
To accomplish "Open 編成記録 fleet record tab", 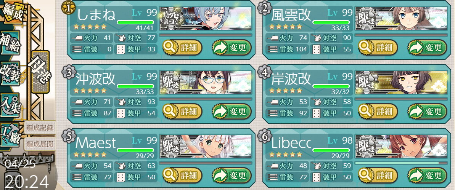I will [40, 128].
